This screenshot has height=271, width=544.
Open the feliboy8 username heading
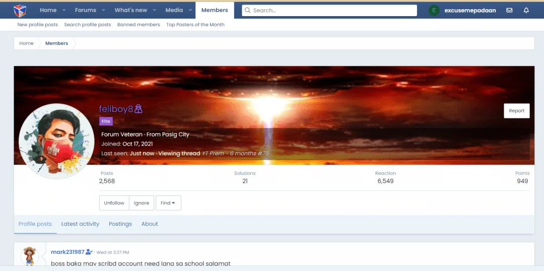tap(116, 109)
